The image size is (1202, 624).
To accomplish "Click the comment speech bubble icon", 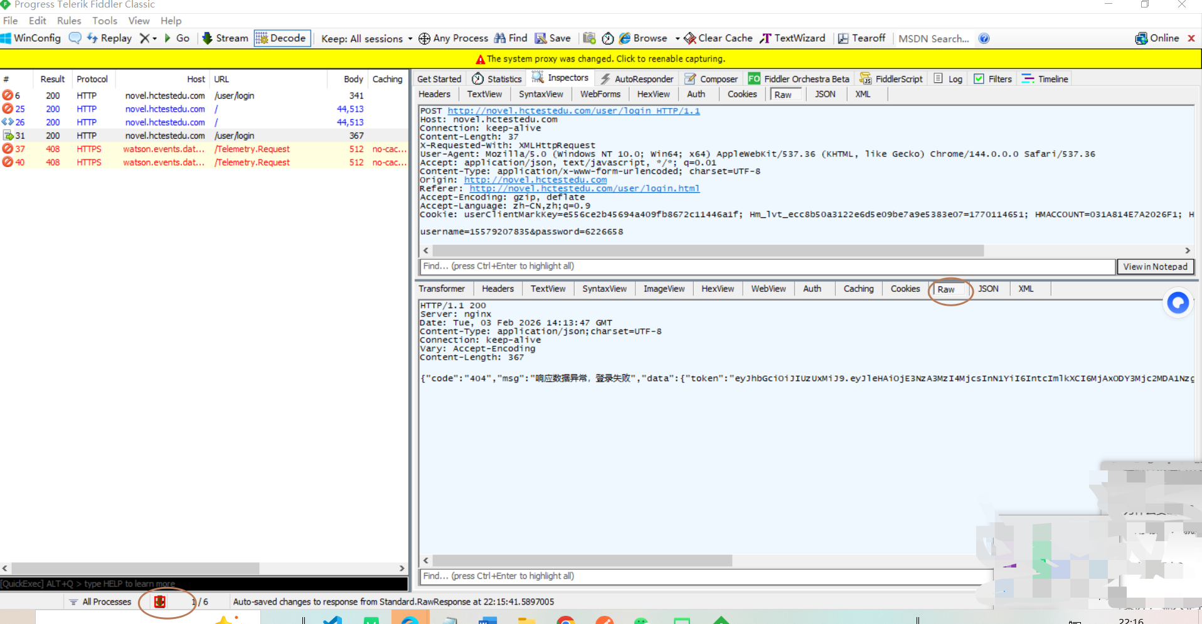I will click(75, 38).
